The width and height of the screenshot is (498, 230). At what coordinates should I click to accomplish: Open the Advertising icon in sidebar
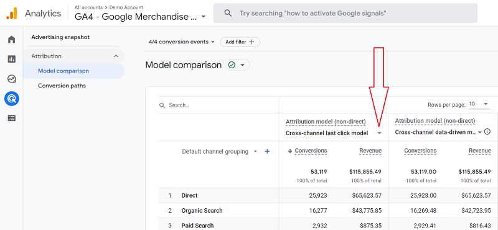[x=12, y=99]
